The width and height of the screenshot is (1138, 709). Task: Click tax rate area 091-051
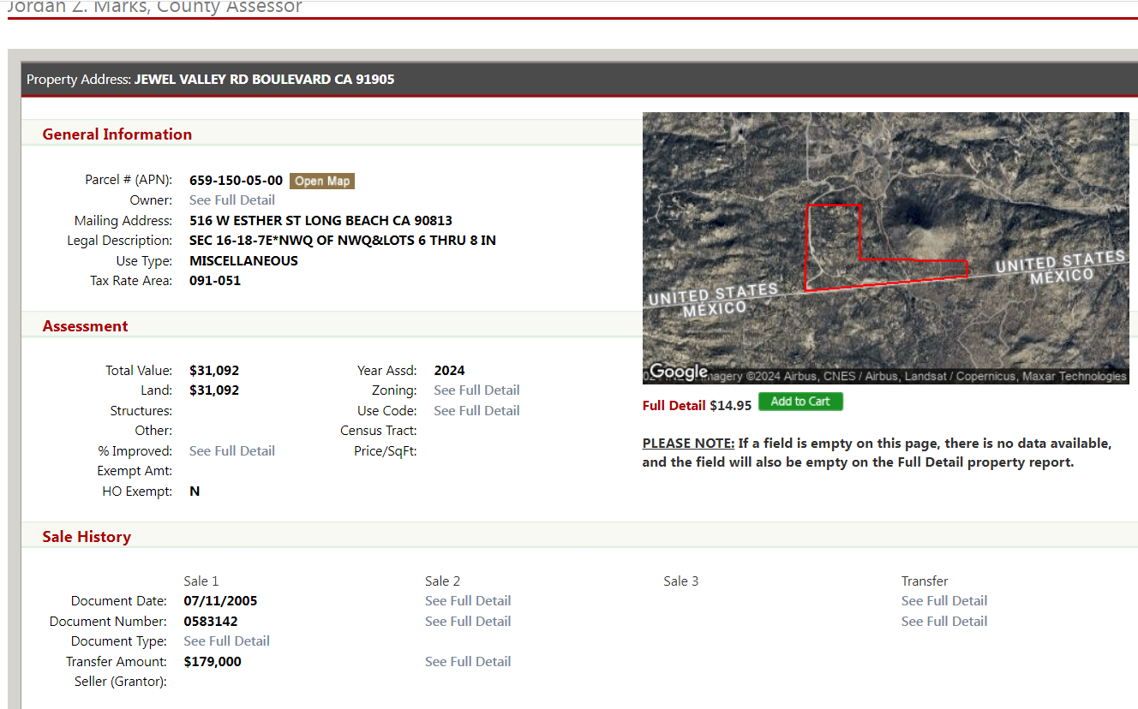pyautogui.click(x=215, y=281)
